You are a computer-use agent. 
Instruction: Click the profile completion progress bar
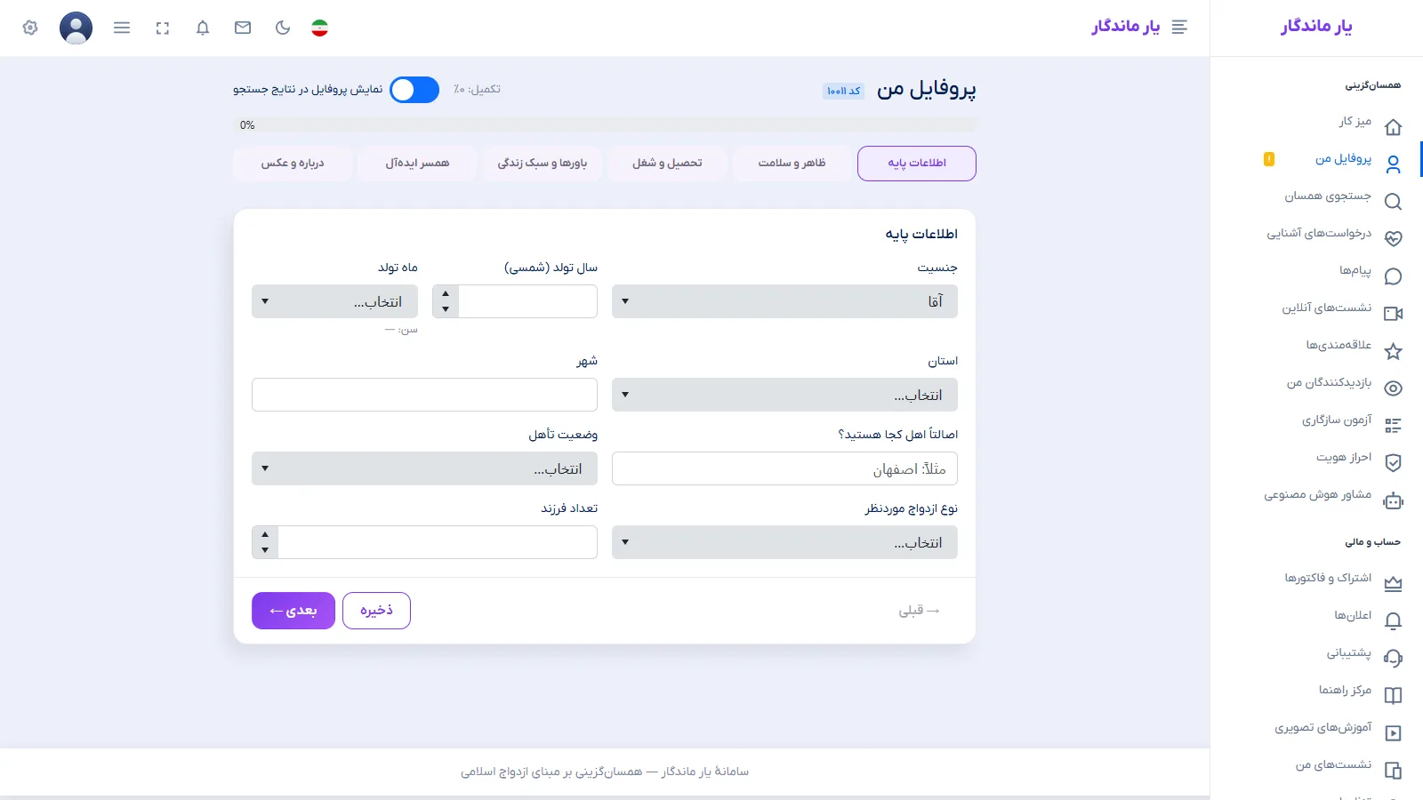point(605,125)
